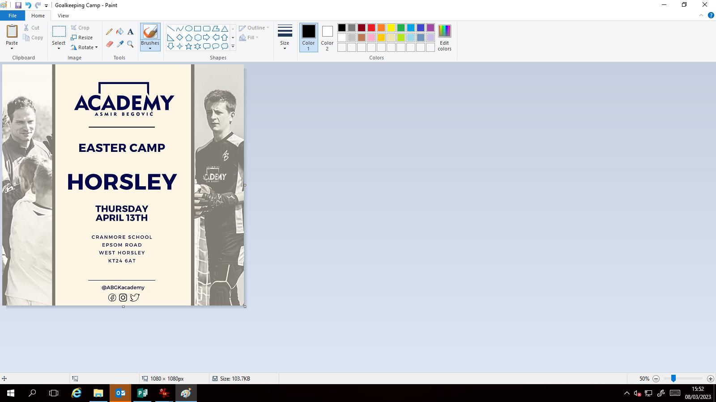Select the Fill with color bucket tool
The image size is (716, 402).
click(x=120, y=32)
